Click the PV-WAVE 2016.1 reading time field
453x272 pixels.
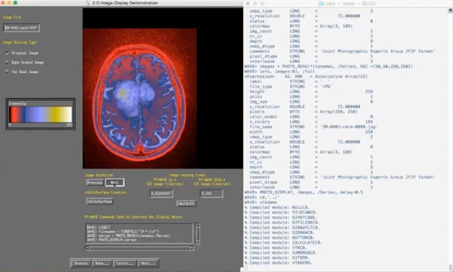tap(211, 193)
